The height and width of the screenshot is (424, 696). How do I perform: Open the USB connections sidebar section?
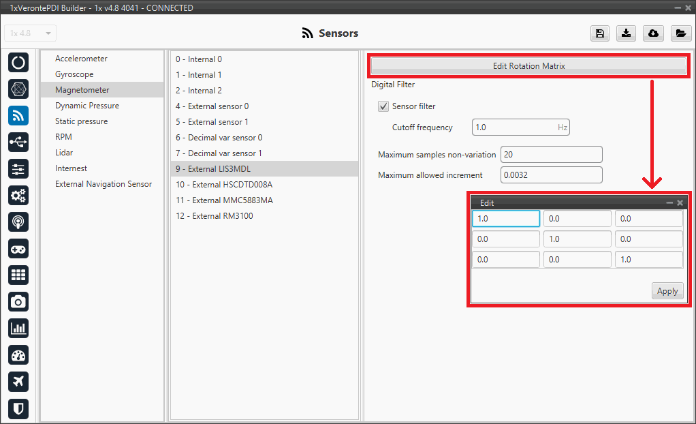(x=18, y=142)
